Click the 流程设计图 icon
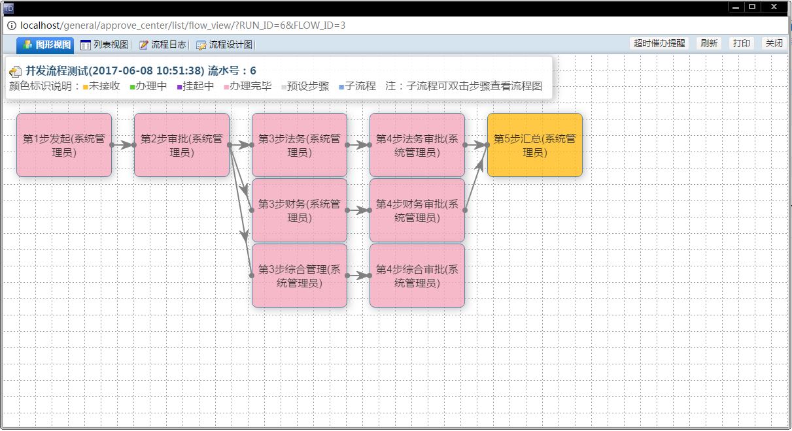Image resolution: width=792 pixels, height=431 pixels. 201,45
